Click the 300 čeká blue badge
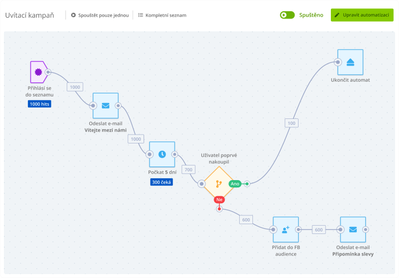 click(161, 182)
